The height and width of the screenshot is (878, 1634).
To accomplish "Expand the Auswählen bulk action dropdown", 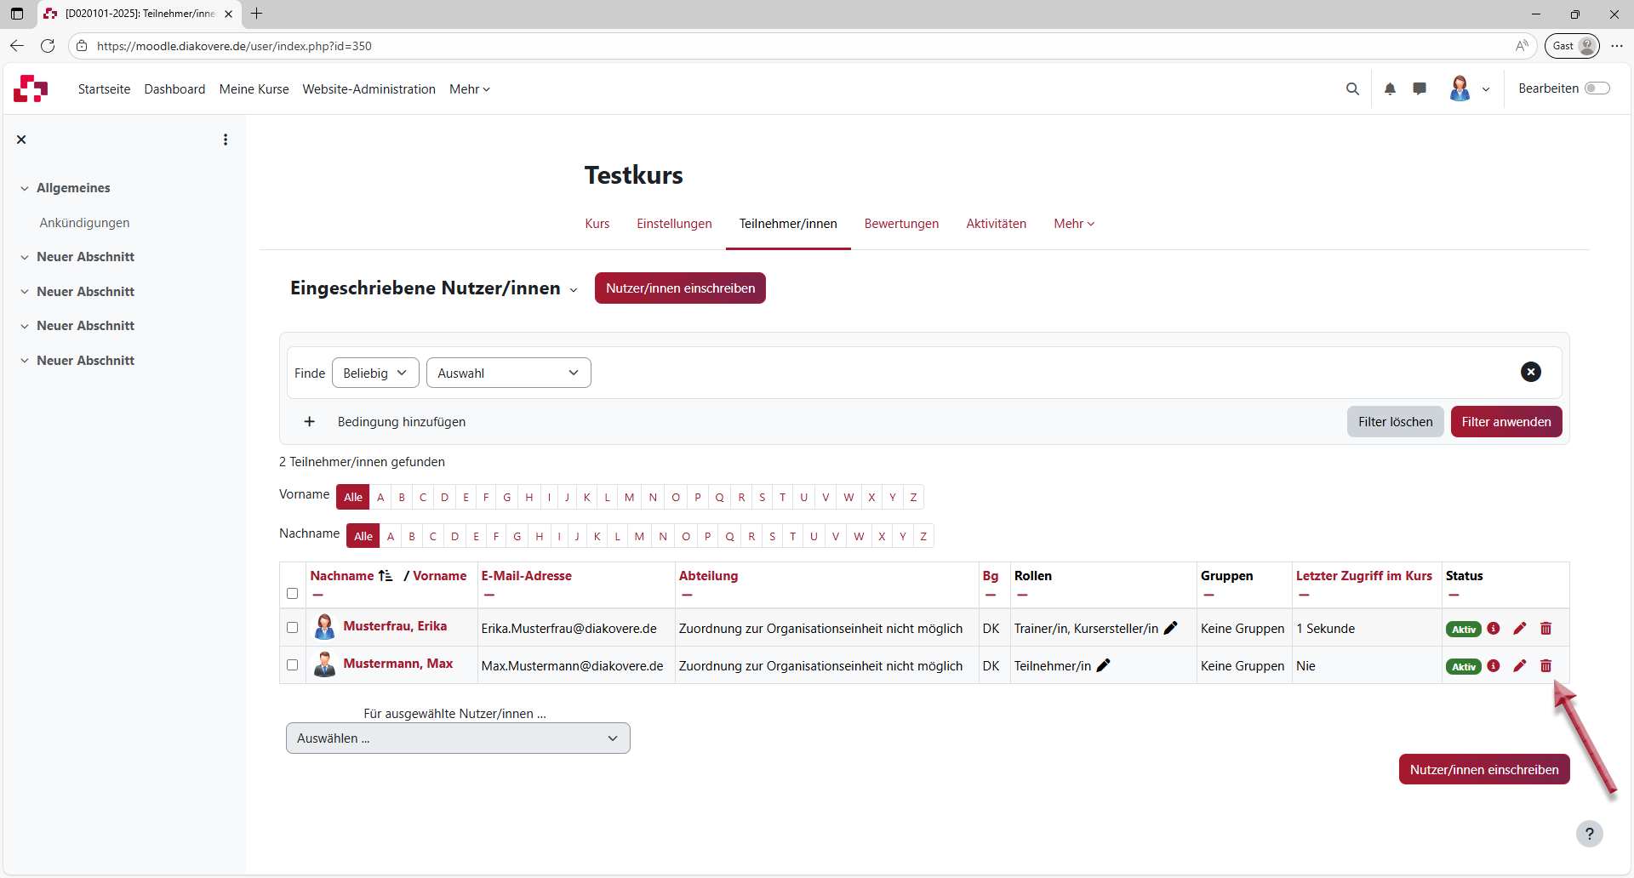I will tap(458, 738).
